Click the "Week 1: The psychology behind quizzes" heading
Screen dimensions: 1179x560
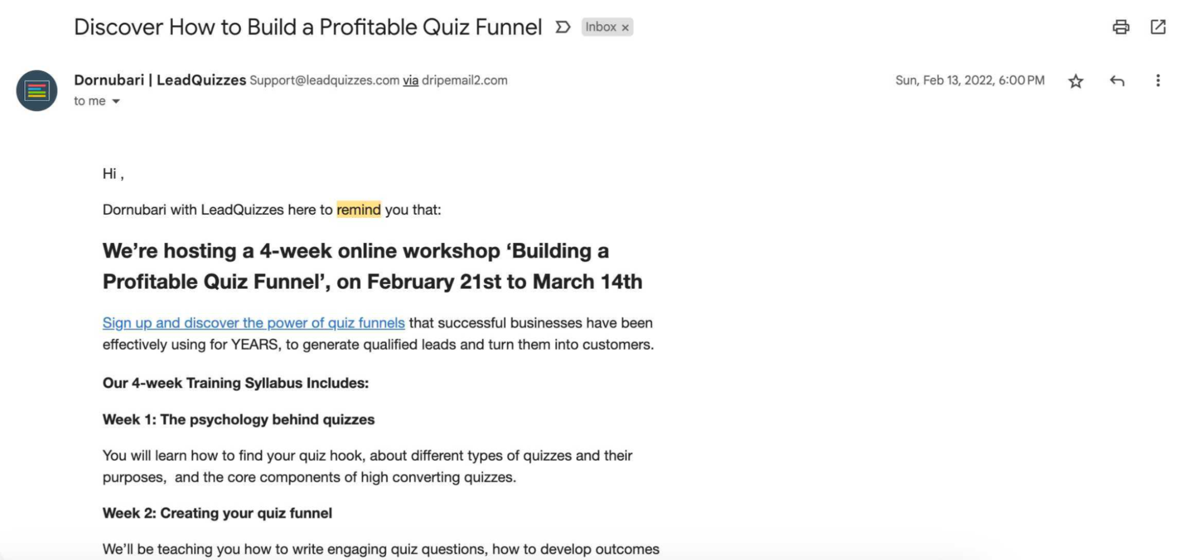point(238,420)
